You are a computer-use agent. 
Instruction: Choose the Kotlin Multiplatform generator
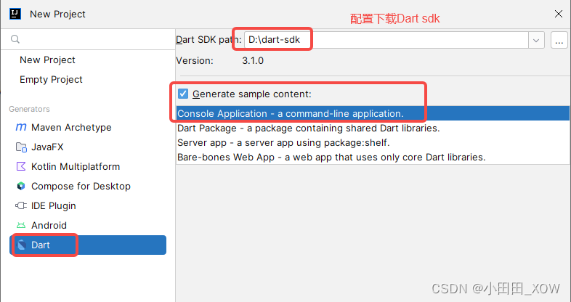coord(88,167)
